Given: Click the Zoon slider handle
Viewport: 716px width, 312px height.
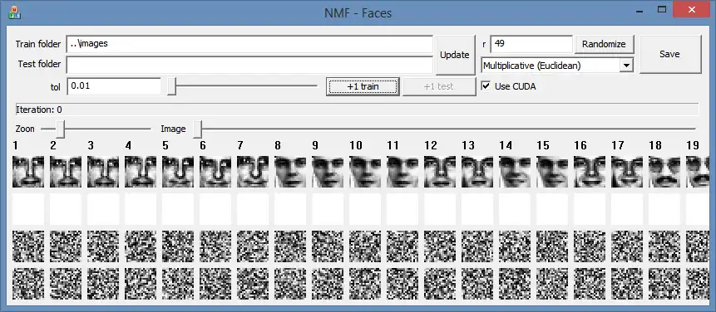Looking at the screenshot, I should pyautogui.click(x=60, y=129).
